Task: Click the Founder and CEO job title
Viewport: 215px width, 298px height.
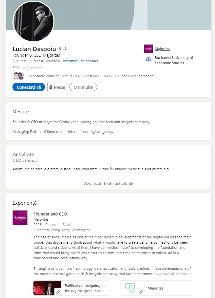Action: click(x=50, y=214)
